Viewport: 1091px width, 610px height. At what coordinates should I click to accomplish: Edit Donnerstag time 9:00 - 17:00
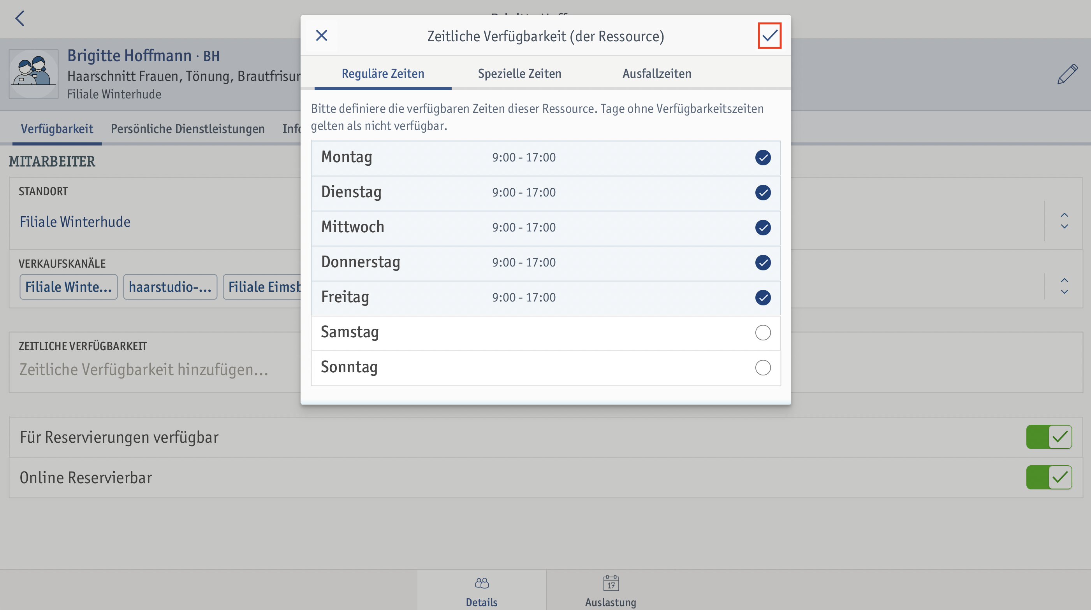tap(524, 263)
